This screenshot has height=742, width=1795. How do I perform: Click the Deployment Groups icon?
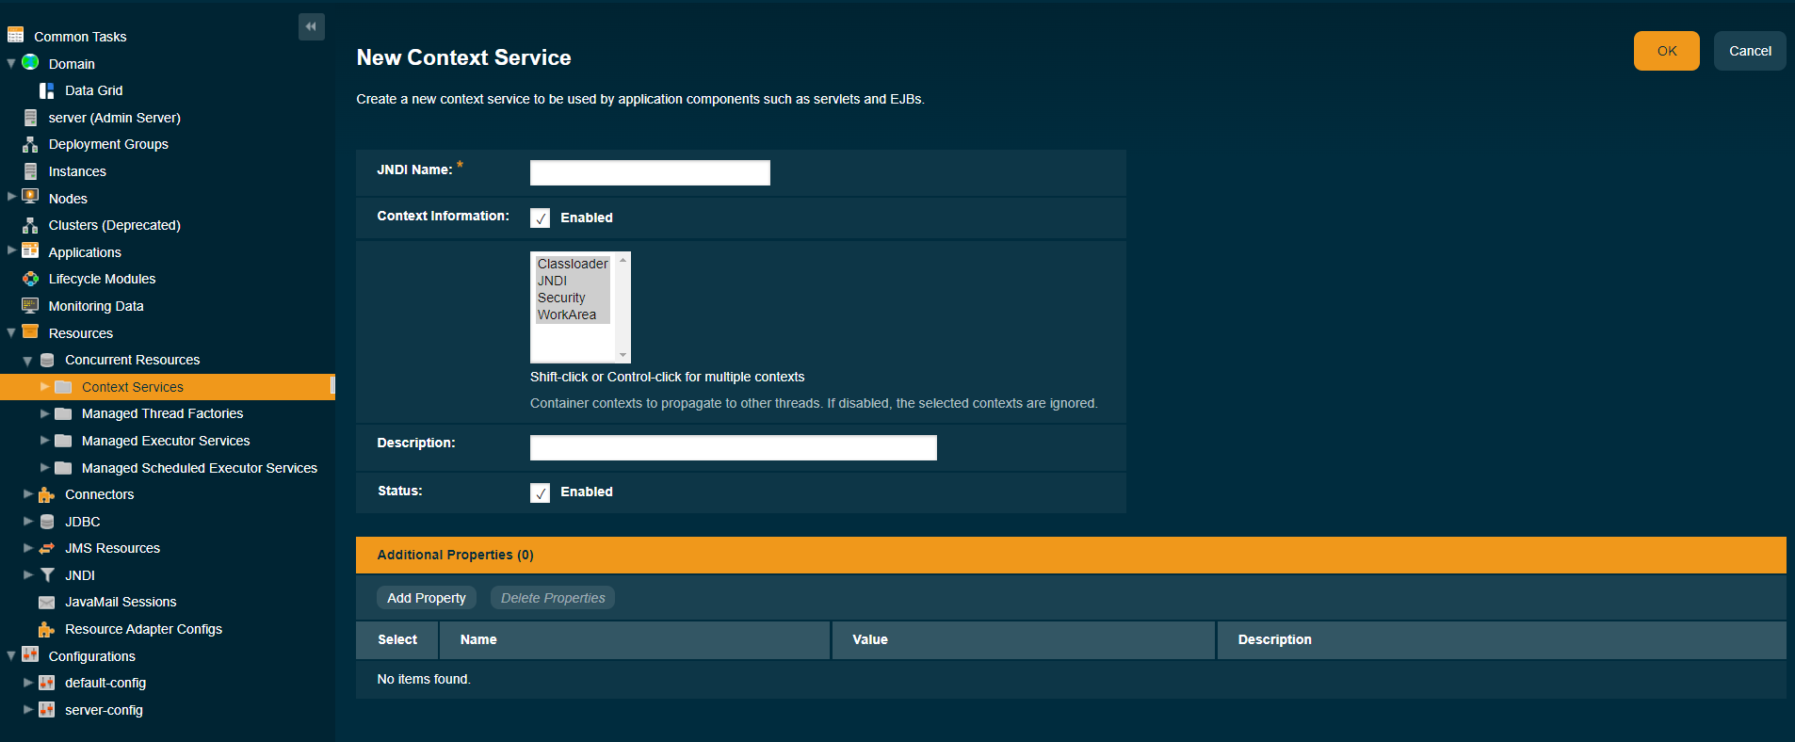pos(30,144)
